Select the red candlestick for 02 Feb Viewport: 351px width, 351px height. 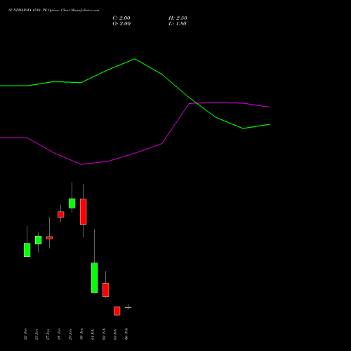click(x=106, y=290)
